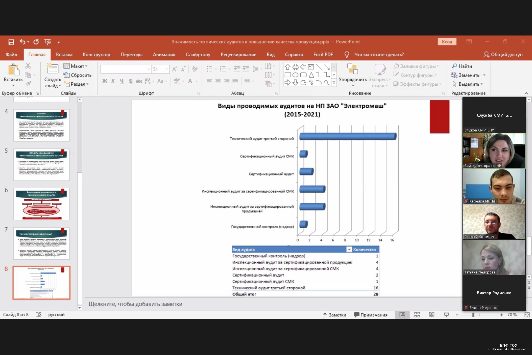Click the Общий доступ share button
532x355 pixels.
(x=503, y=54)
